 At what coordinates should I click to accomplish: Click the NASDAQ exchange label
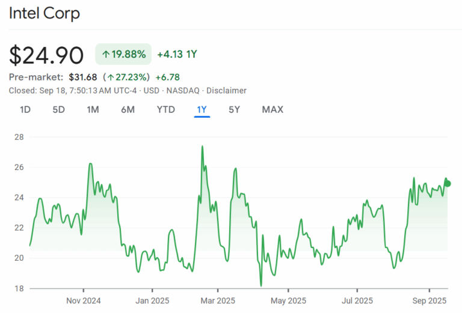point(183,91)
